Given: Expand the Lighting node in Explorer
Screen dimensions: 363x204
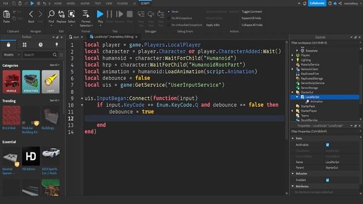Looking at the screenshot, I should (x=293, y=60).
